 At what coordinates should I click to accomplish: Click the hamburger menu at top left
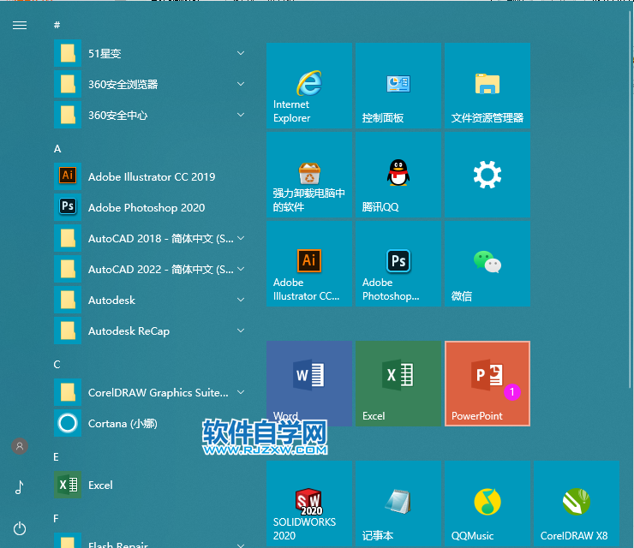point(20,26)
